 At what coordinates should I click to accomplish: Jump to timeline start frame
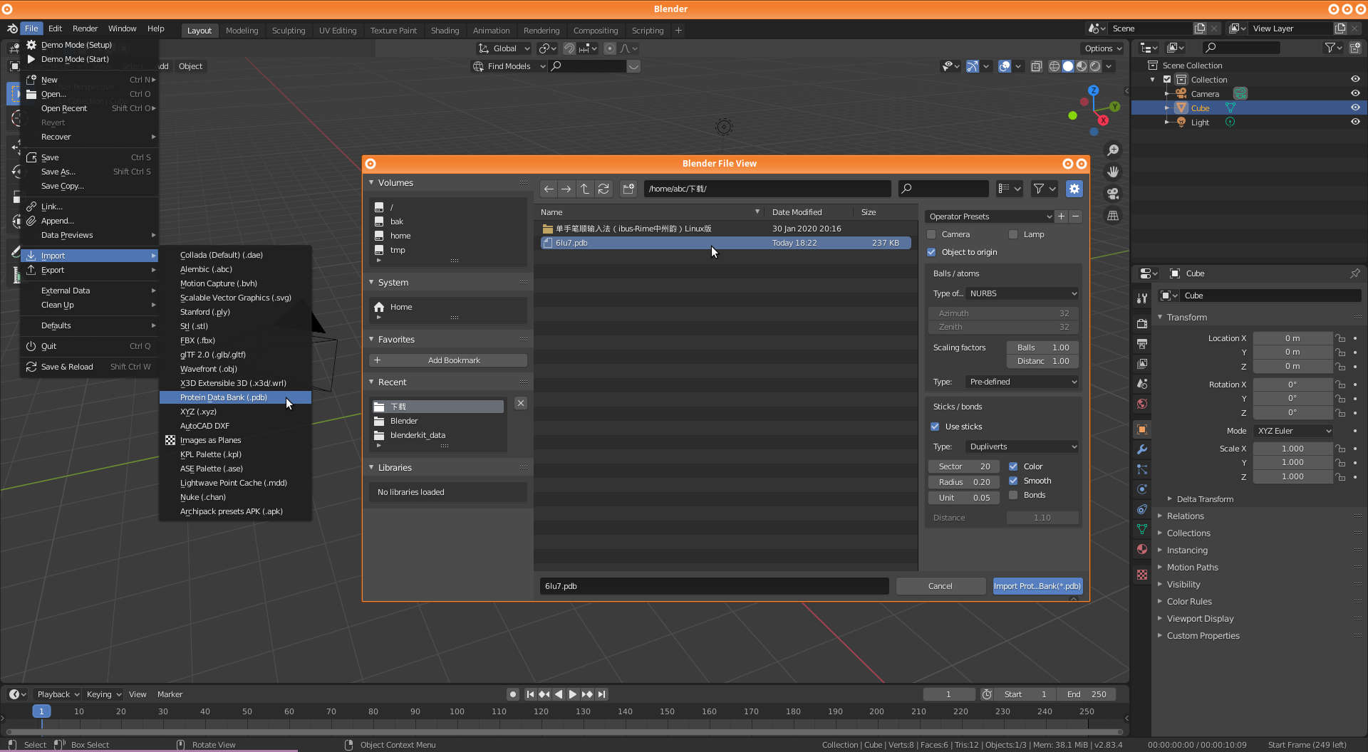click(x=530, y=694)
